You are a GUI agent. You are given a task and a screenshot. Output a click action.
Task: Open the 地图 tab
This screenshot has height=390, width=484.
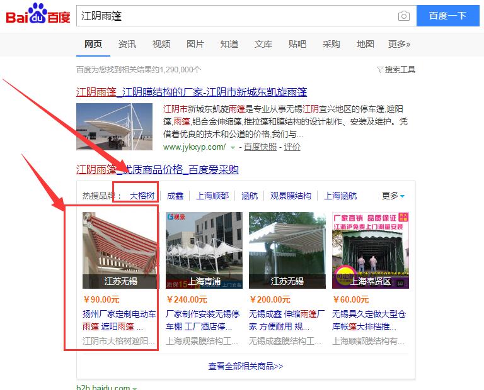coord(366,44)
